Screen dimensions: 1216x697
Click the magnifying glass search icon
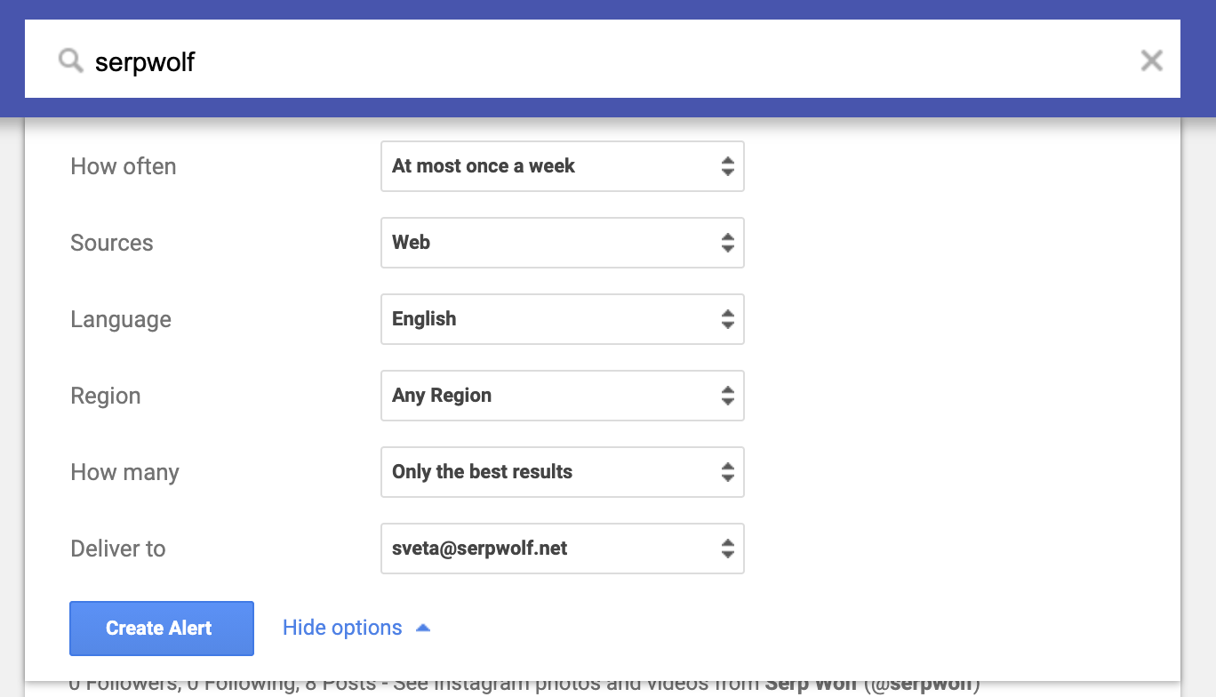point(70,60)
